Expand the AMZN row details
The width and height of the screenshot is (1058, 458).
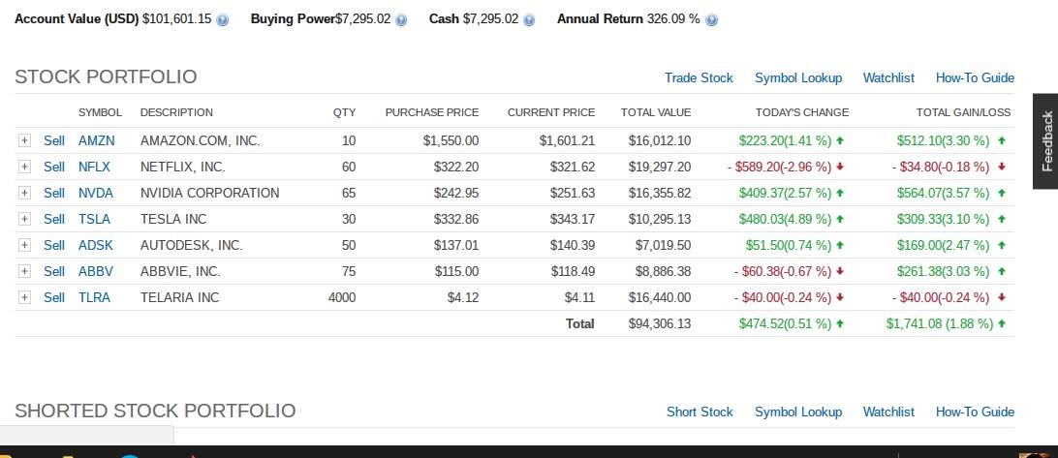[25, 141]
